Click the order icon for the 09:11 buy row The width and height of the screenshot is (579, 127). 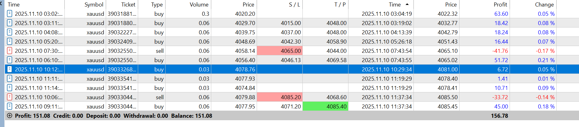(10, 106)
